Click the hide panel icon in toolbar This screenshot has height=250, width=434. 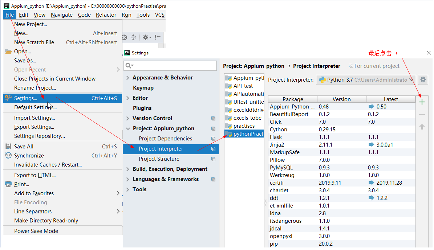point(158,37)
